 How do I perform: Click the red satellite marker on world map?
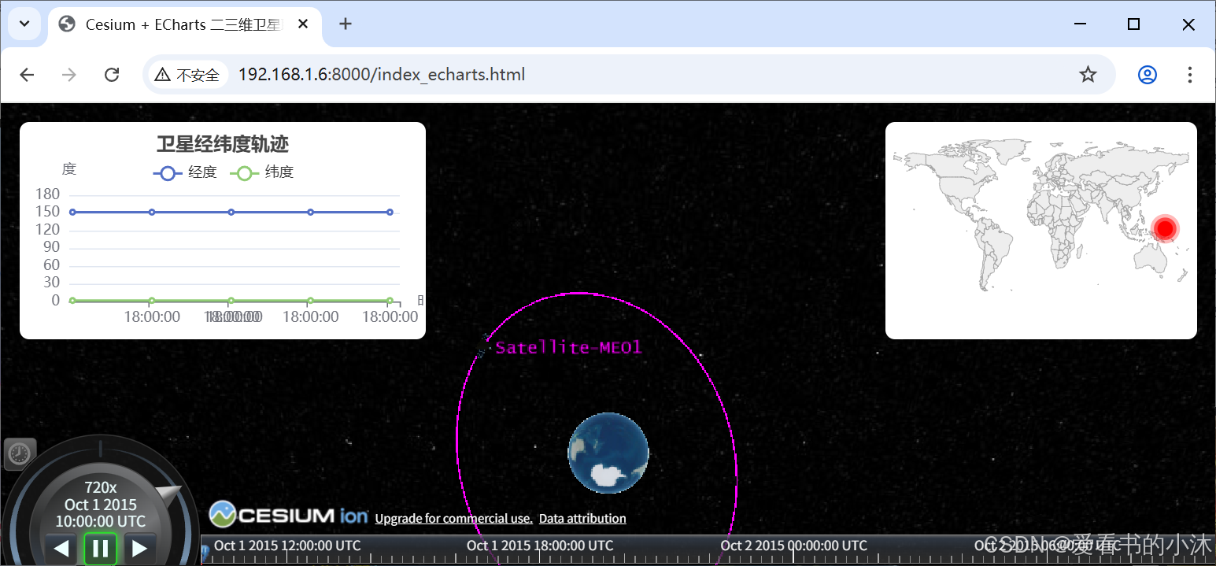pyautogui.click(x=1166, y=228)
